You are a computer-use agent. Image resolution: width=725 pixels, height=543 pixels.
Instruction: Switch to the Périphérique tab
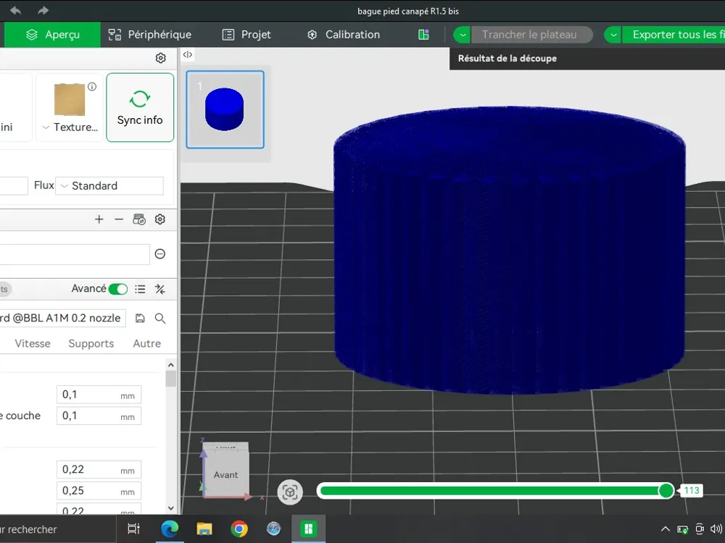tap(150, 35)
